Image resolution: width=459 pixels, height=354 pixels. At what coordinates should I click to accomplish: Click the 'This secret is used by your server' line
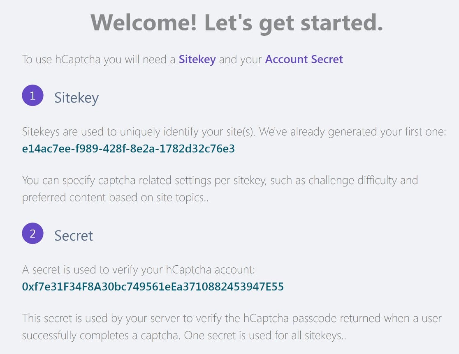[x=232, y=318]
